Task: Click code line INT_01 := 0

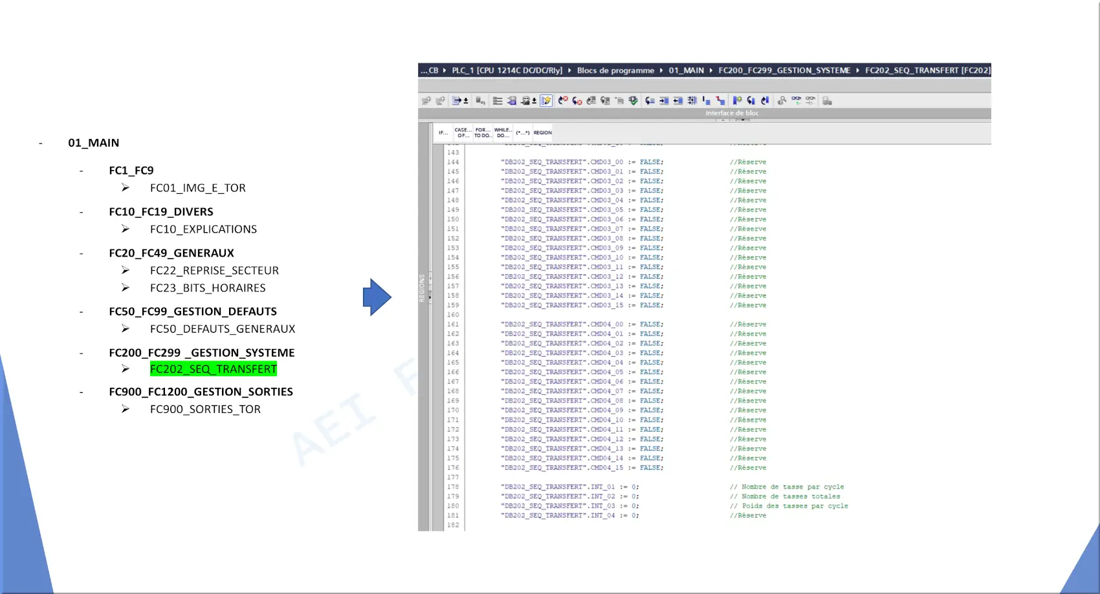Action: [569, 487]
